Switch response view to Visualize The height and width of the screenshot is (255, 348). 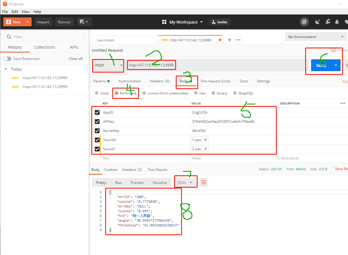(160, 182)
